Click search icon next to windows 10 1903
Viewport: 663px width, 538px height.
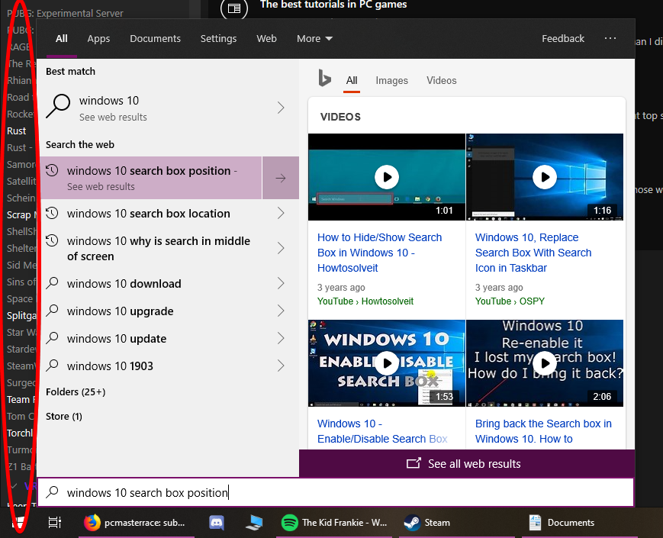tap(52, 365)
